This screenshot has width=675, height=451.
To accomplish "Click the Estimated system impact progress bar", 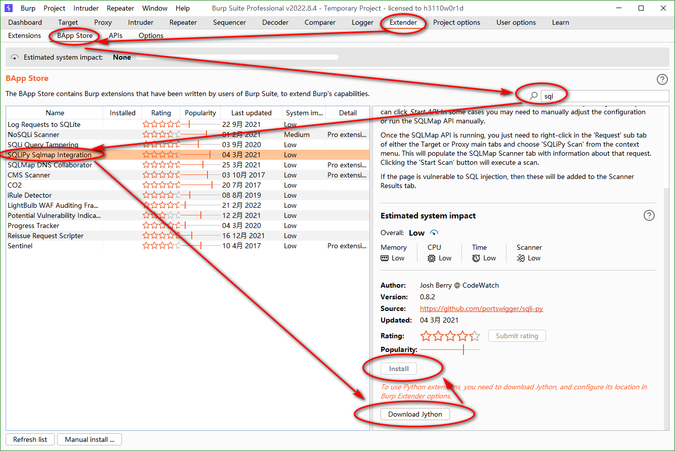I will click(x=237, y=58).
